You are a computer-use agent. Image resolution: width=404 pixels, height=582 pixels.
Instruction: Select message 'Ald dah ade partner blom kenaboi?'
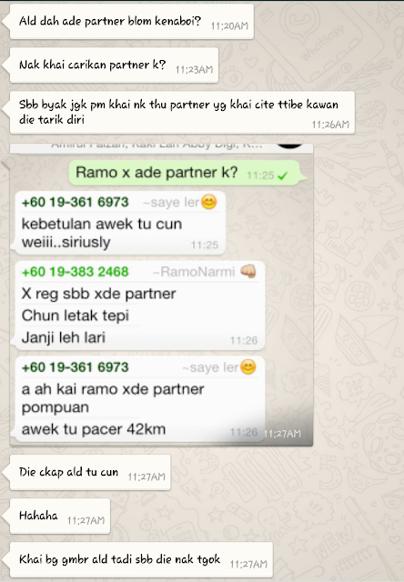click(x=131, y=21)
